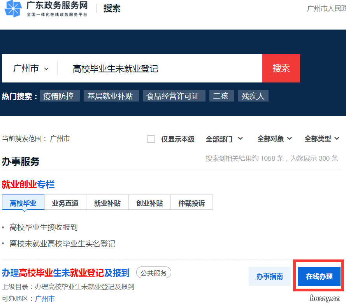
Task: Click the 广东政务服务网 logo icon
Action: point(14,11)
